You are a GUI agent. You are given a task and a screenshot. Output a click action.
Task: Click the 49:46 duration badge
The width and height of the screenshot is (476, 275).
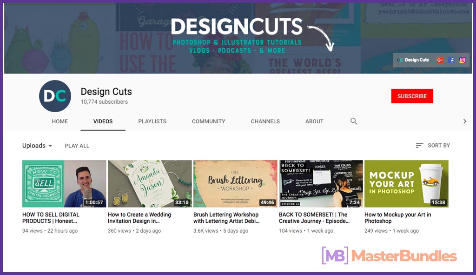pyautogui.click(x=267, y=202)
